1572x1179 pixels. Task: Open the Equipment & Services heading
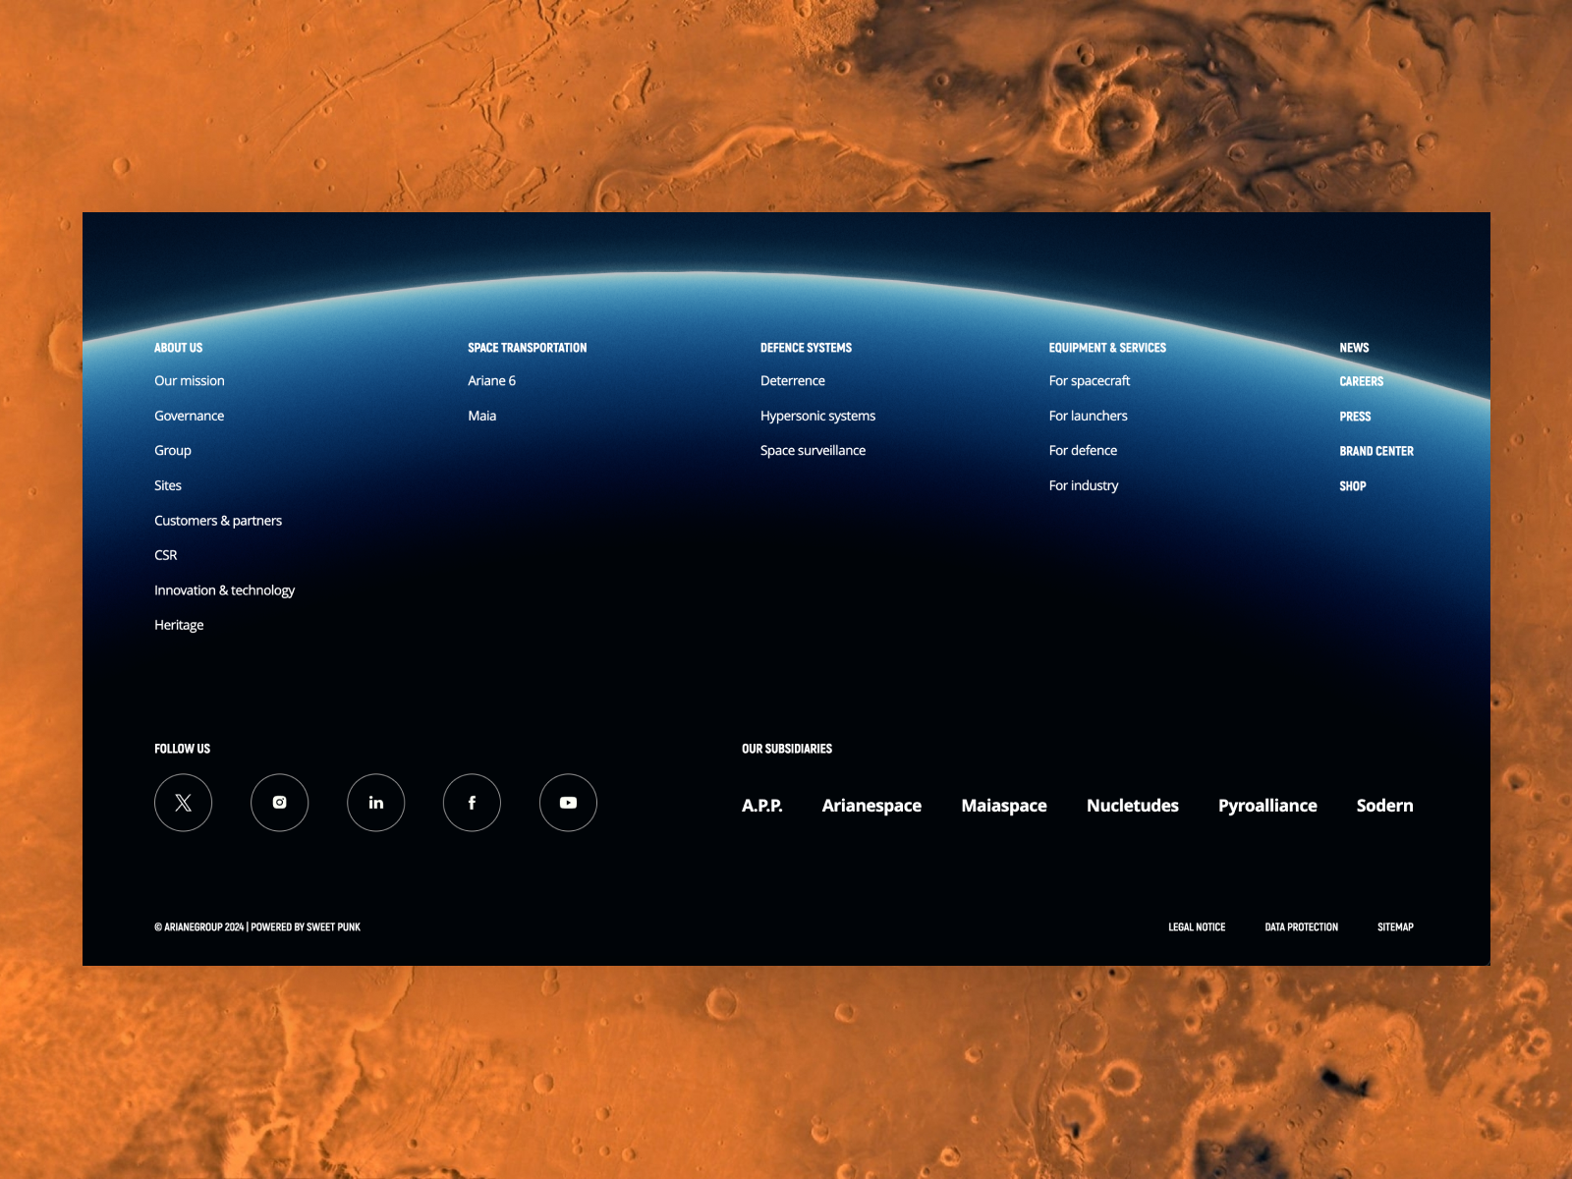tap(1107, 348)
